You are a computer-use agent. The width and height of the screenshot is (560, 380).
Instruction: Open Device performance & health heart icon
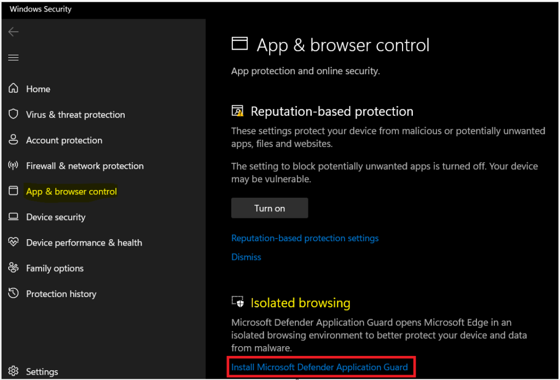[14, 242]
